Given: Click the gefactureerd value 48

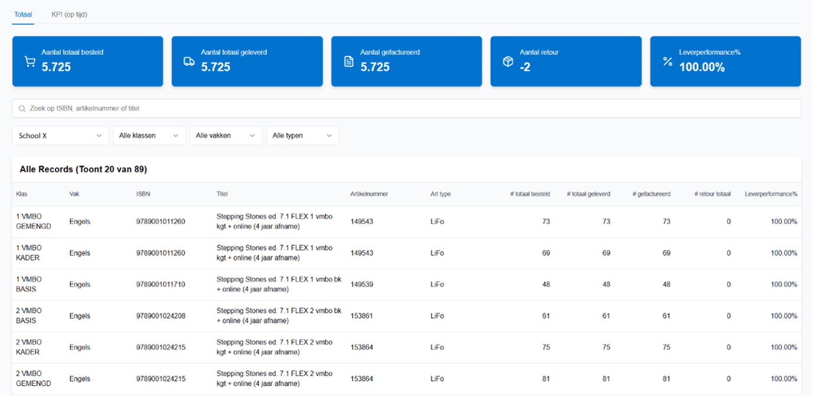Looking at the screenshot, I should click(x=666, y=285).
